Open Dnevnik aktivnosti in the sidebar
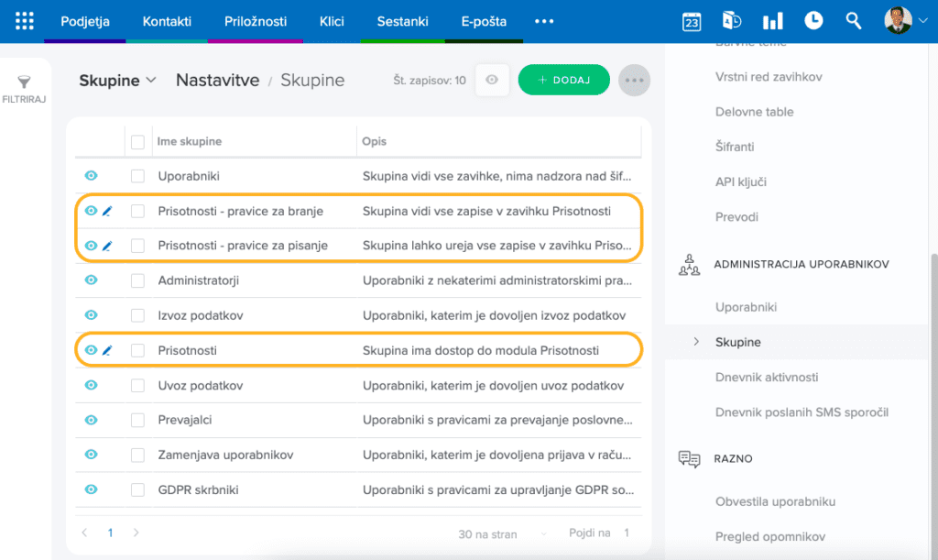 click(767, 377)
